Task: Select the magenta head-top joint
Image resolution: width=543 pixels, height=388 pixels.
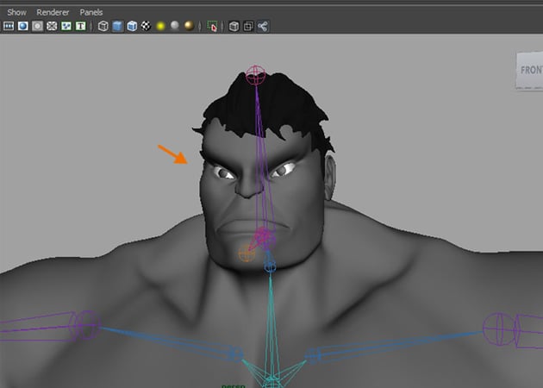Action: coord(256,75)
